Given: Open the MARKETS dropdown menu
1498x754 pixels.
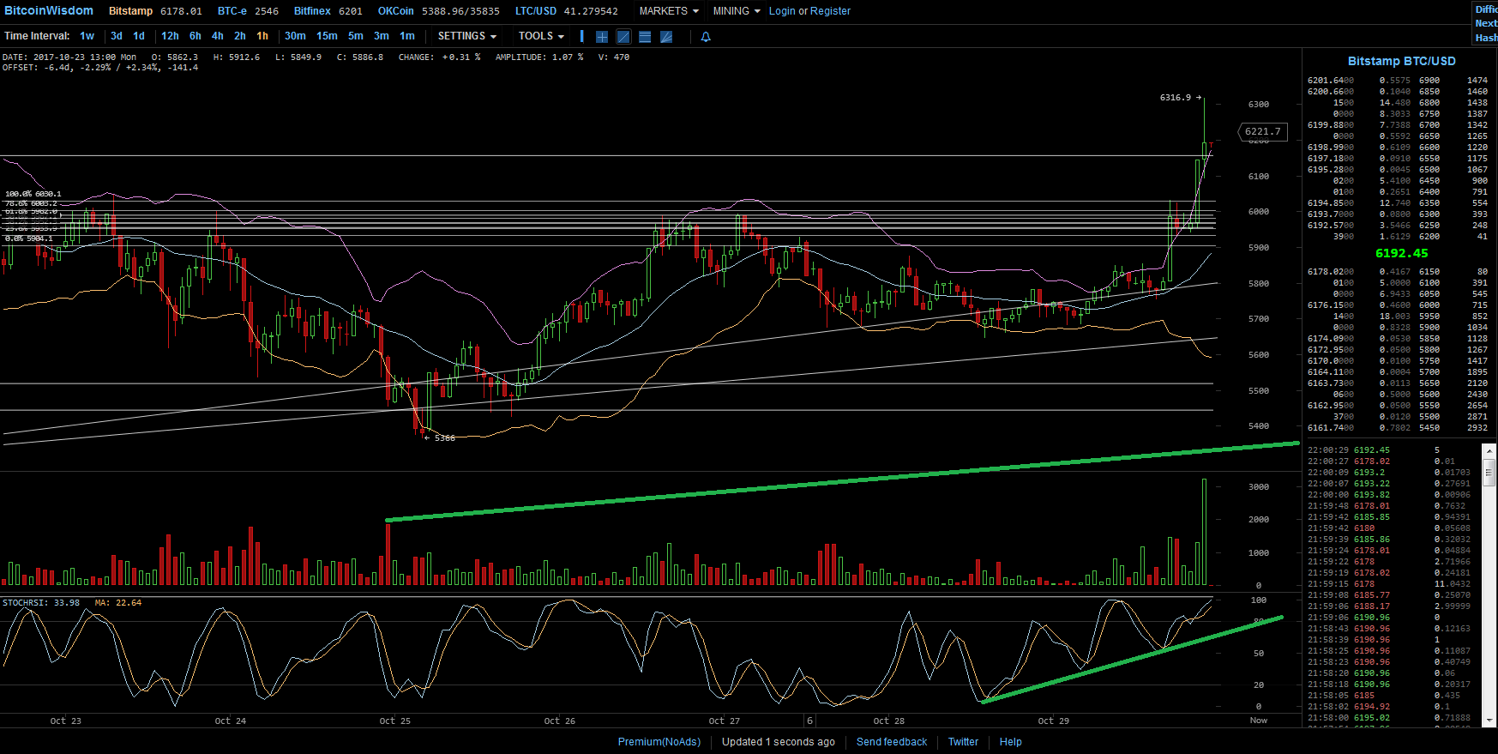Looking at the screenshot, I should click(x=669, y=11).
